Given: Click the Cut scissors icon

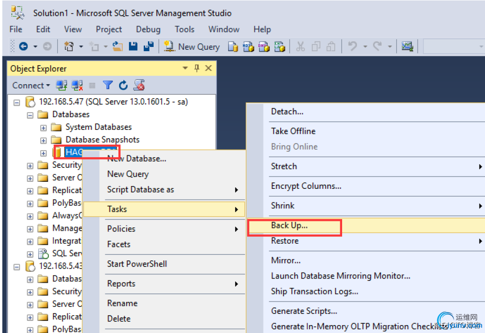Looking at the screenshot, I should pos(300,47).
